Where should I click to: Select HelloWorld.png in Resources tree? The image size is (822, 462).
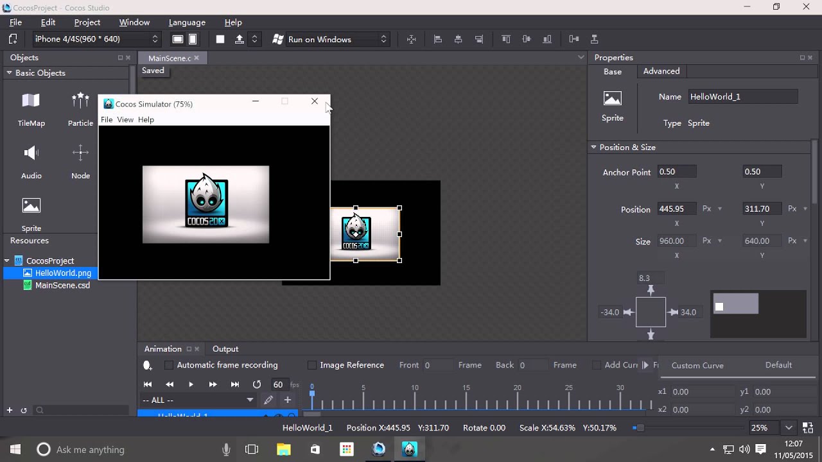tap(63, 273)
